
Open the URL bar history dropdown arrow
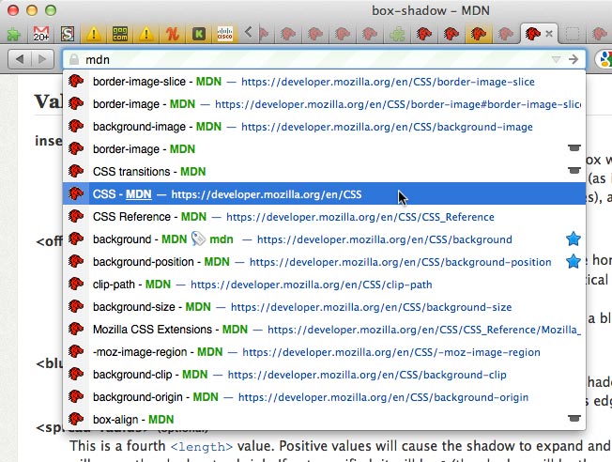pyautogui.click(x=557, y=59)
